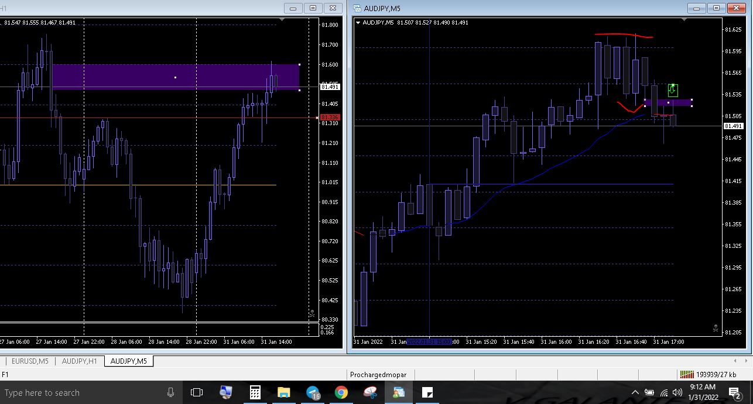This screenshot has width=753, height=404.
Task: Open File Explorer from the taskbar
Action: pyautogui.click(x=284, y=392)
